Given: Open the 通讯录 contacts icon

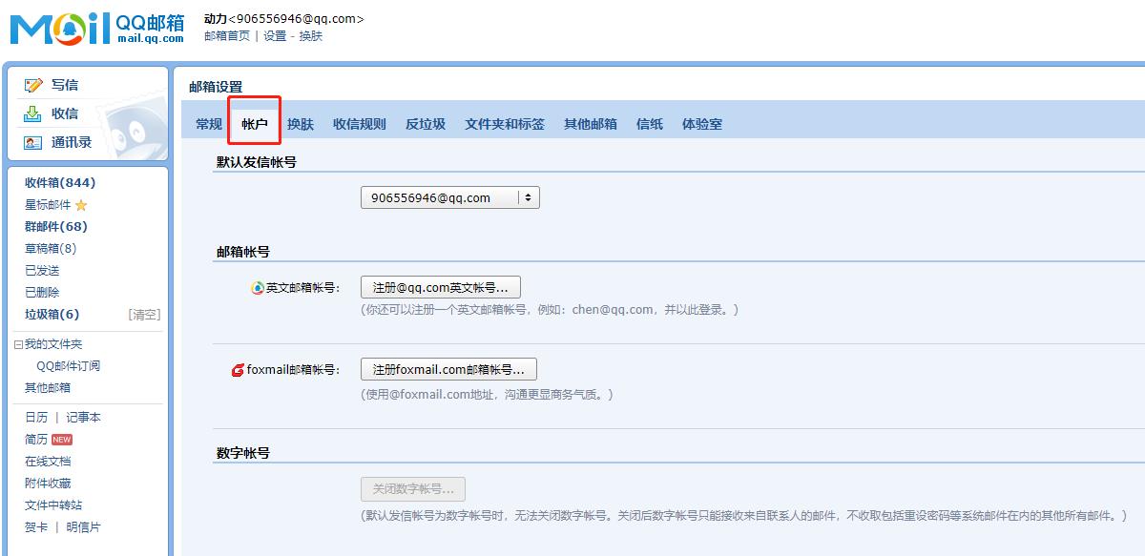Looking at the screenshot, I should (31, 143).
